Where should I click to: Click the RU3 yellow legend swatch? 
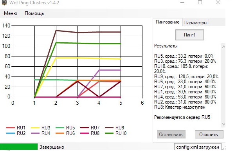coord(35,128)
